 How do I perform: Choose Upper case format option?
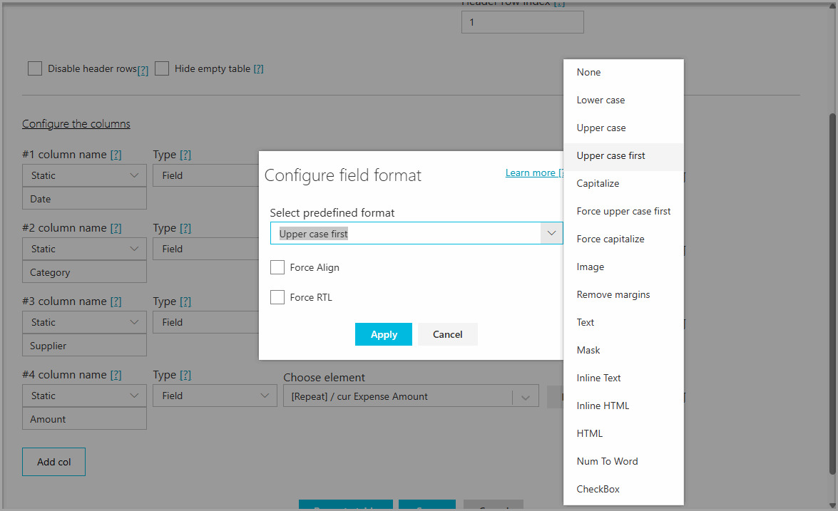pos(623,128)
